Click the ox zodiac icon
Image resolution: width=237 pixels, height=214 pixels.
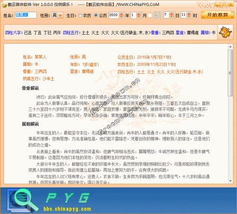pos(225,32)
